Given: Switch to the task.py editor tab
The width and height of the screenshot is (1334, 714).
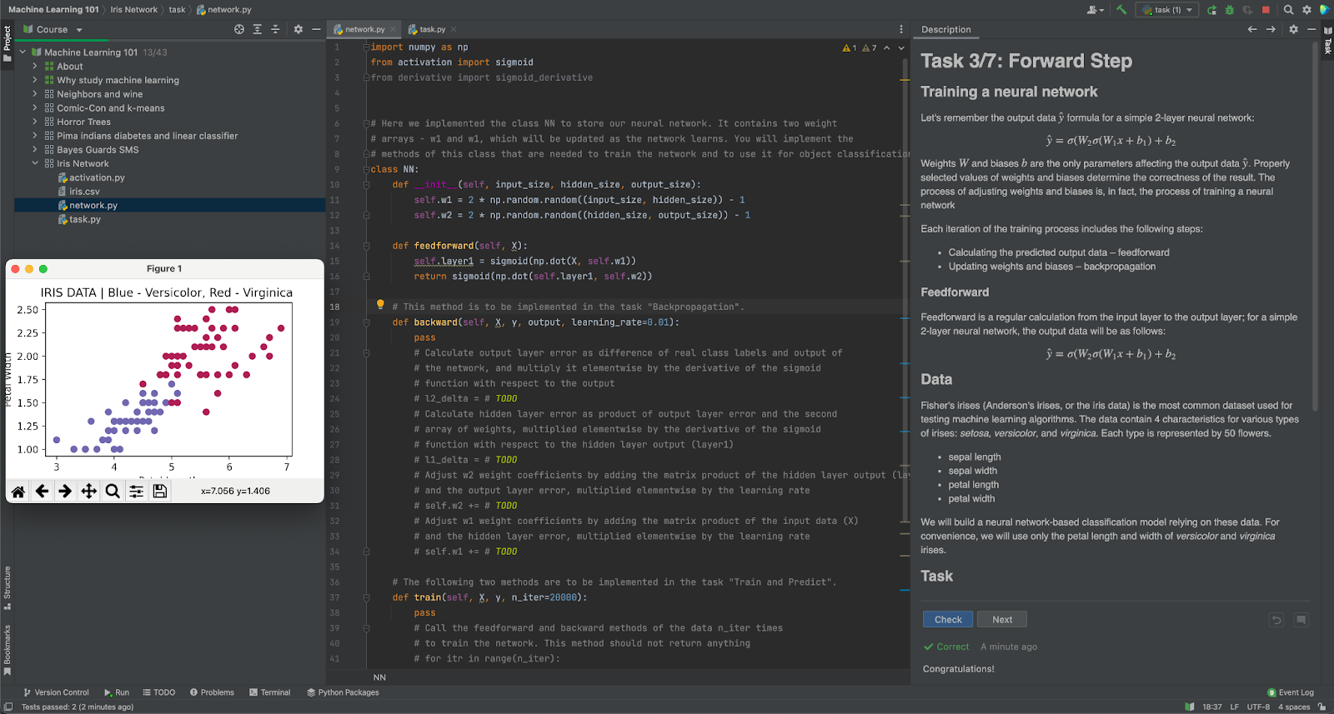Looking at the screenshot, I should point(432,29).
